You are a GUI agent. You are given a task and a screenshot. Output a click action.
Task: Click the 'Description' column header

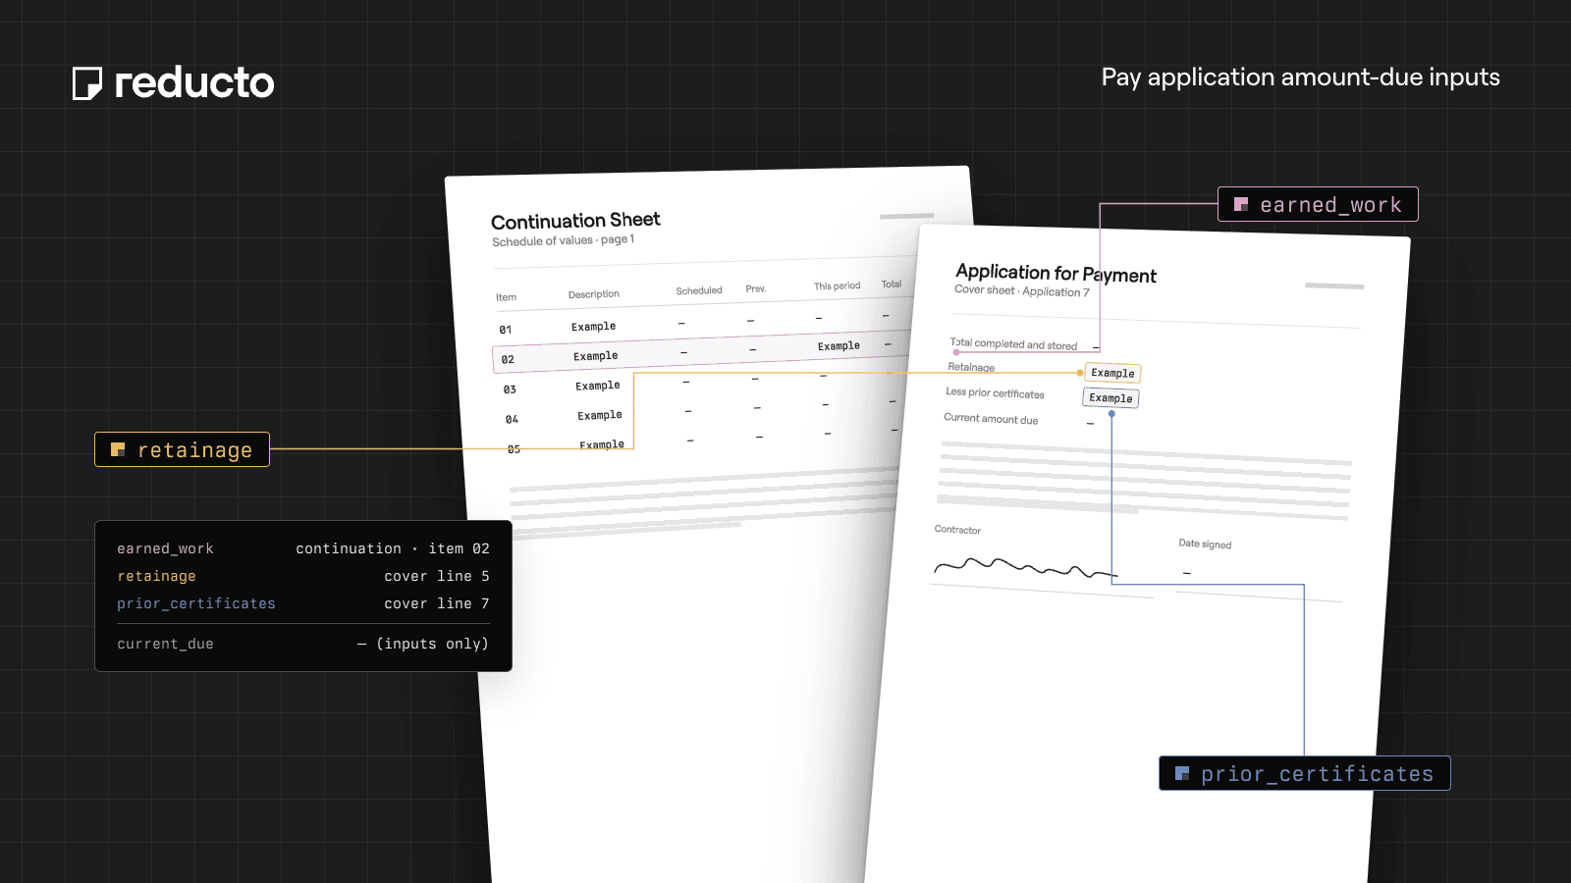point(594,294)
